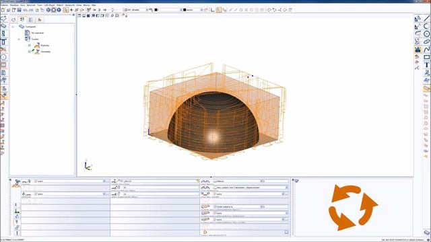This screenshot has width=431, height=242.
Task: Select the Spline curve tool
Action: (x=426, y=49)
